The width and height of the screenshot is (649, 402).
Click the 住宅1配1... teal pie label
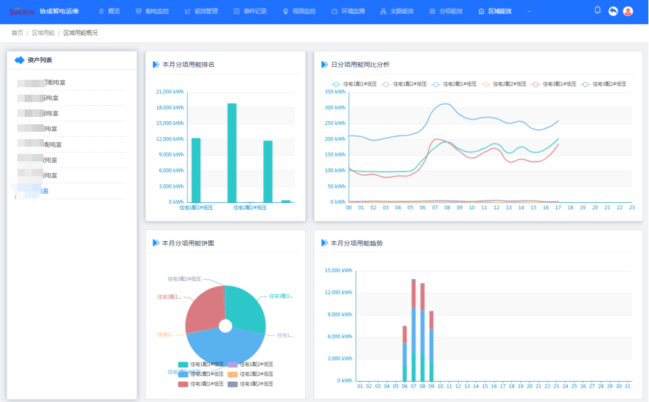coord(281,296)
